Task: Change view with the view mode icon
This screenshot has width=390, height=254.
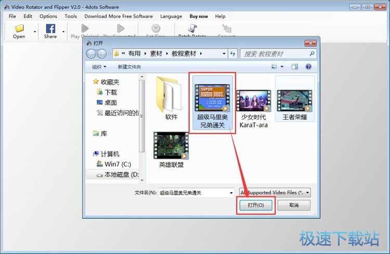Action: click(274, 67)
